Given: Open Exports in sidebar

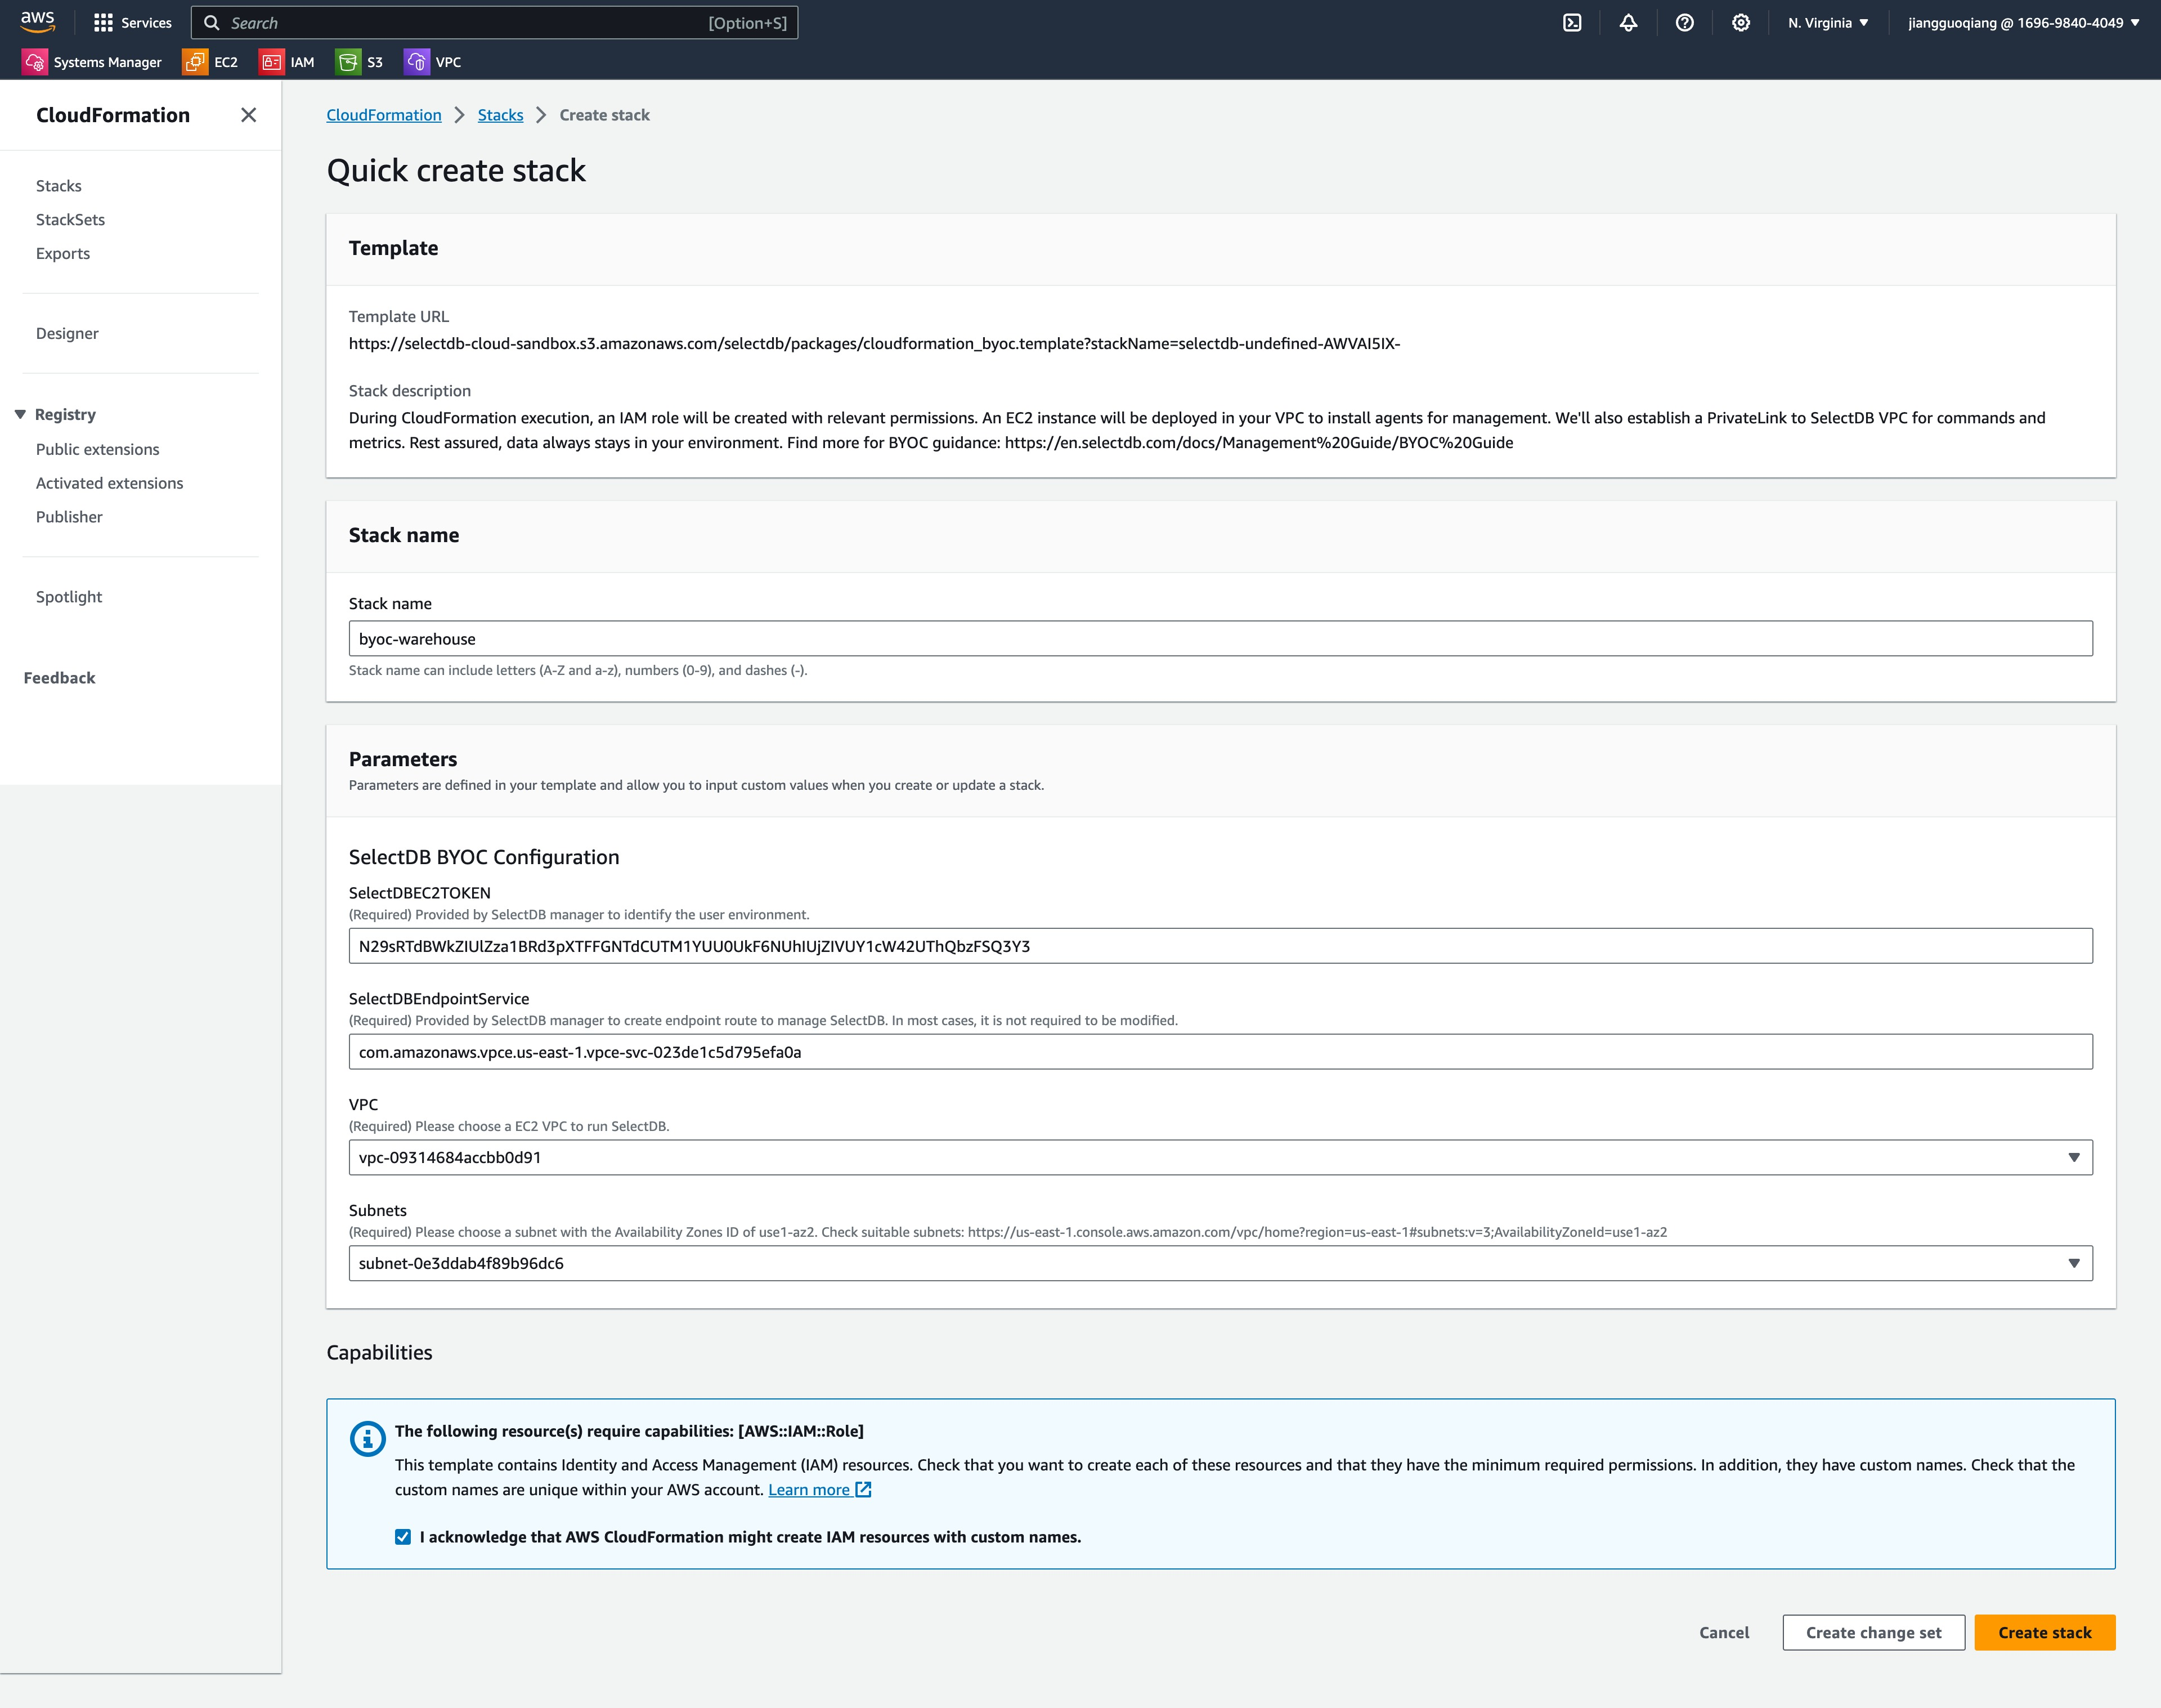Looking at the screenshot, I should point(63,254).
